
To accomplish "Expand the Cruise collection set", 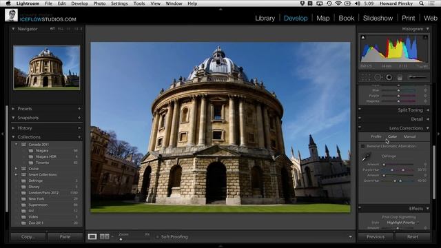I will point(16,168).
